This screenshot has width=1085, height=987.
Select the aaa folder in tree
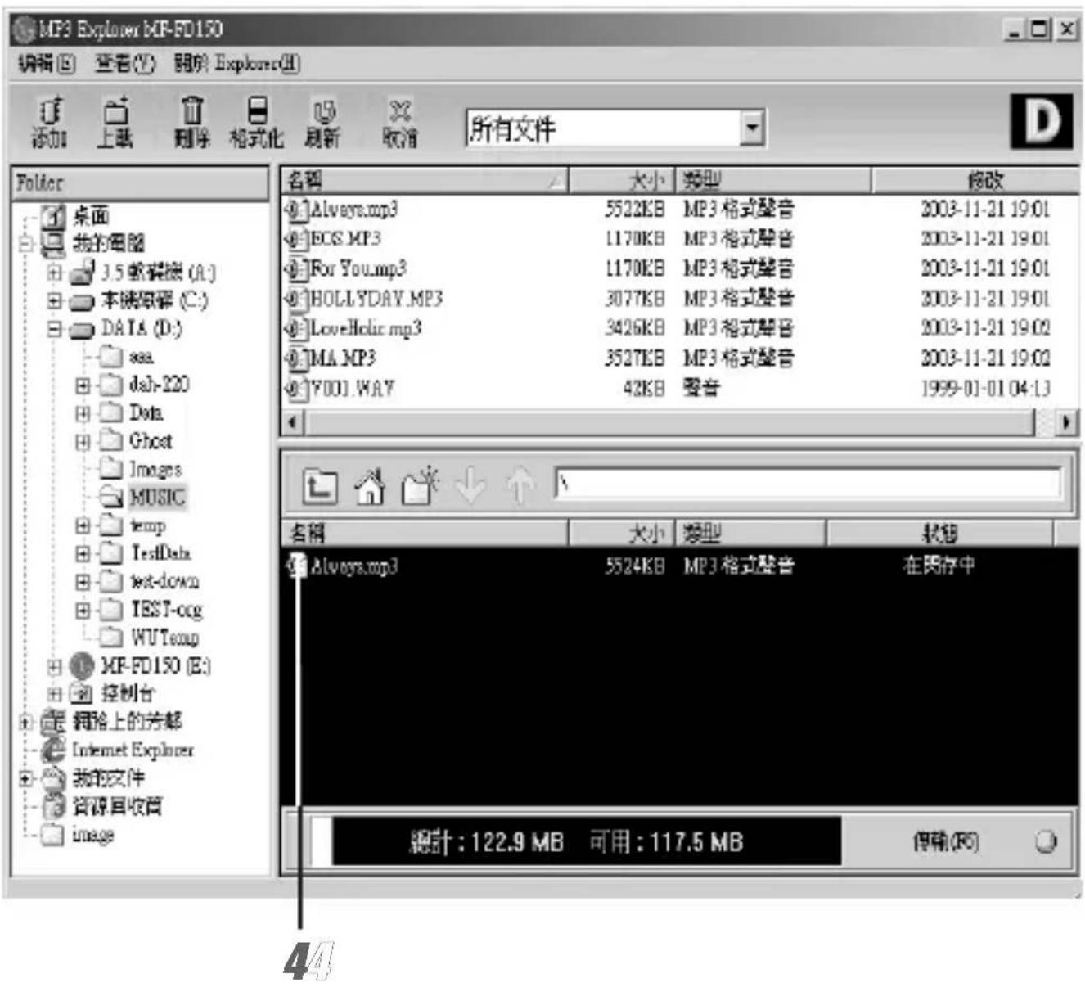click(141, 357)
